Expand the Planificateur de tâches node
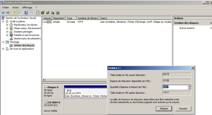The image size is (212, 115). click(7, 25)
